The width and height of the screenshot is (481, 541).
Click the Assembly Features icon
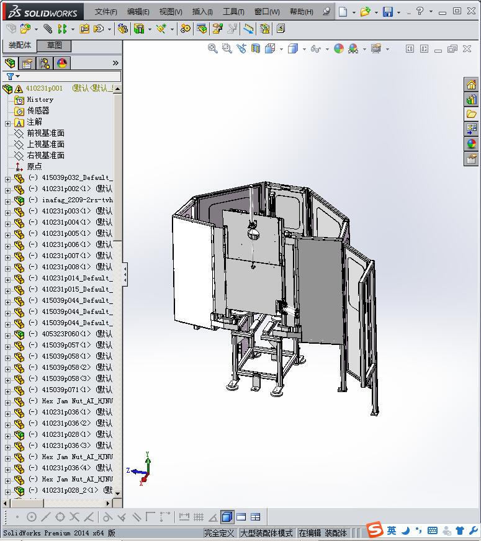coord(139,29)
